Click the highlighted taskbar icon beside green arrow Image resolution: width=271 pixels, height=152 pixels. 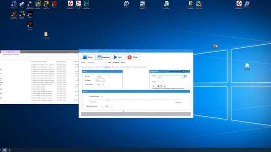coord(5,150)
